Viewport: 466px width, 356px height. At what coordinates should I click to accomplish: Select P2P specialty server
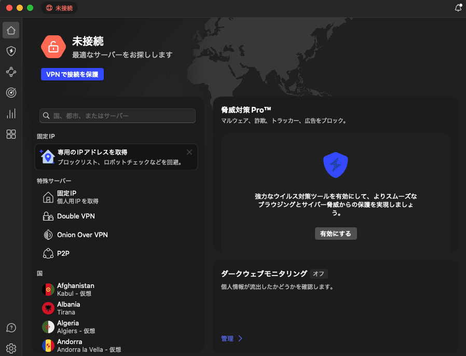63,253
